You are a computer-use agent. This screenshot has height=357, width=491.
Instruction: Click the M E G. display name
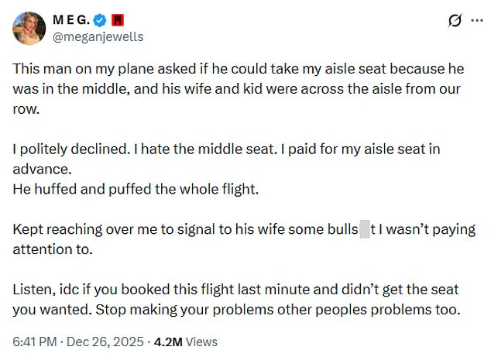point(70,19)
